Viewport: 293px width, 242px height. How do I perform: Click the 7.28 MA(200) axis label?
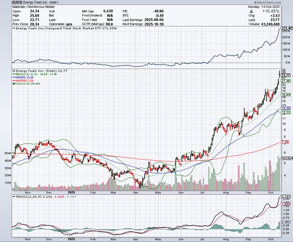point(285,142)
